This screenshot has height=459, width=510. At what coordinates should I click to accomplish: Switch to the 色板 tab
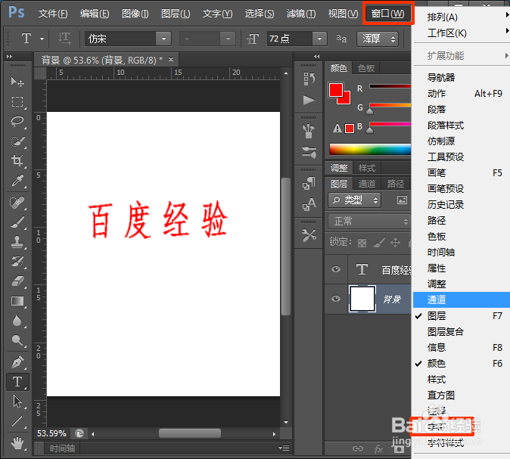click(366, 68)
